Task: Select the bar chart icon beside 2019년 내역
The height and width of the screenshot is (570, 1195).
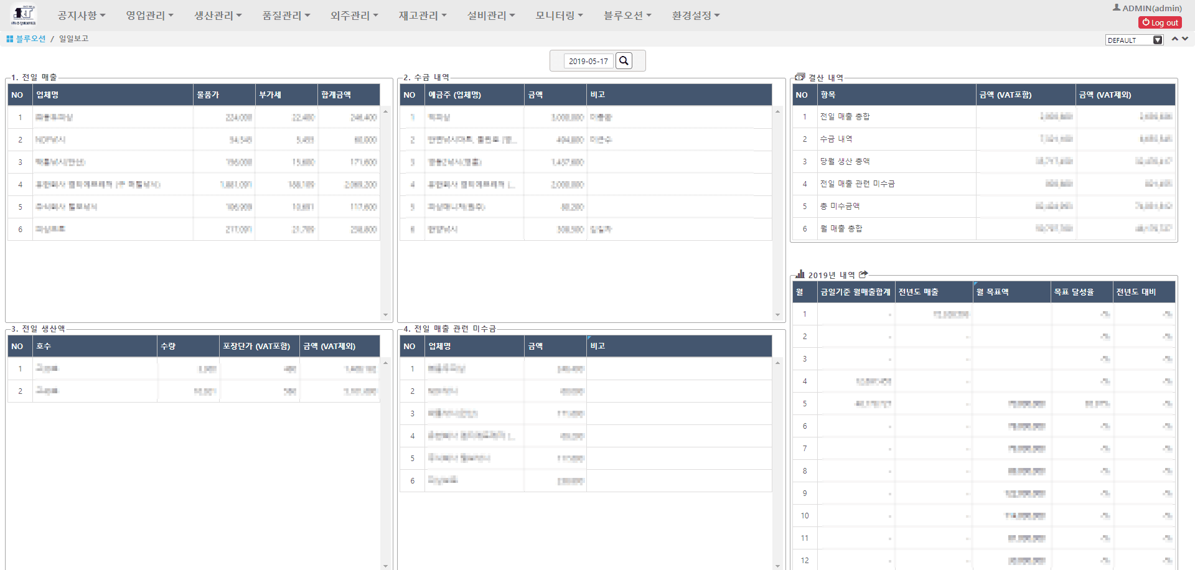Action: (799, 274)
